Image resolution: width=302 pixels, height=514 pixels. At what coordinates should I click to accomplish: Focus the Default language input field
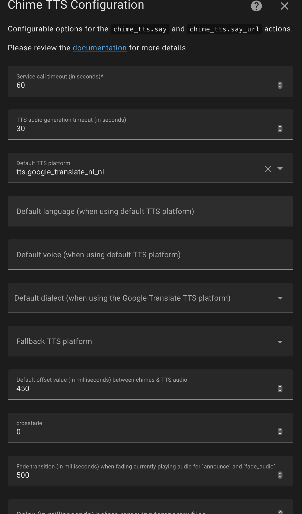click(x=146, y=212)
